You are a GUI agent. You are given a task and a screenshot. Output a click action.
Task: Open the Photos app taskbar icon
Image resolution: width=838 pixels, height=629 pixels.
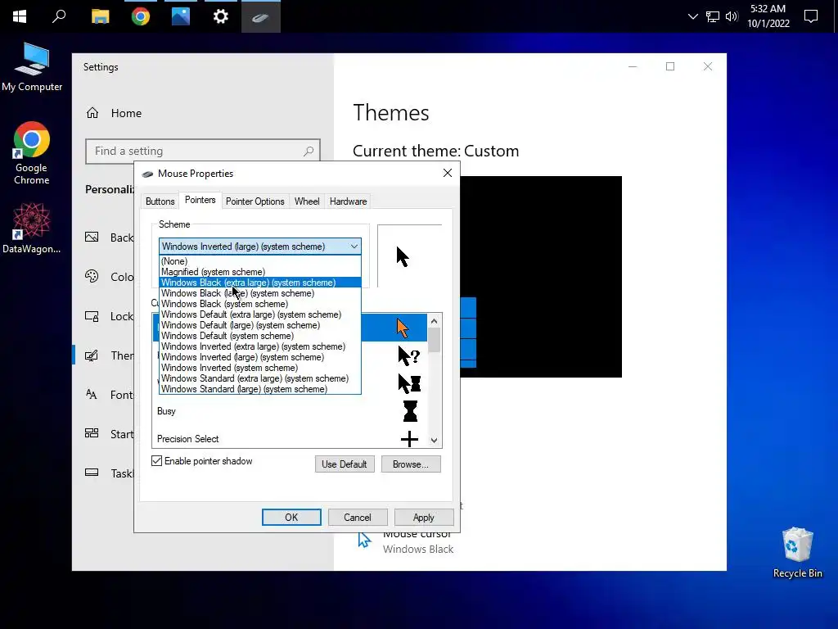click(x=181, y=16)
